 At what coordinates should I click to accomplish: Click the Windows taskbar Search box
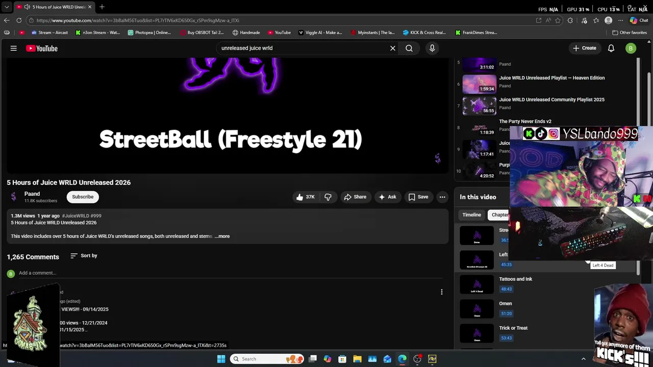266,359
